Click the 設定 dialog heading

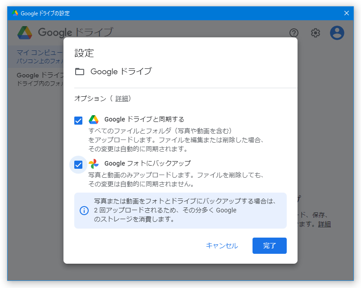(84, 53)
